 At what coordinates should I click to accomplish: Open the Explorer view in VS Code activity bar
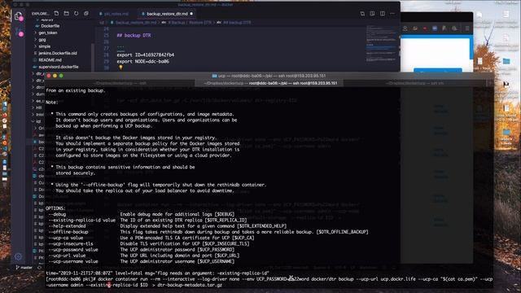[x=18, y=15]
